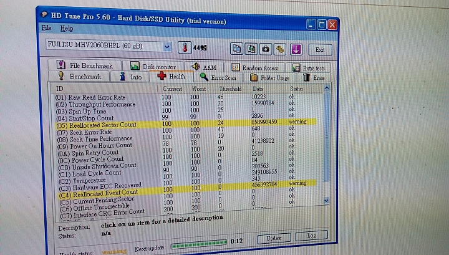449x255 pixels.
Task: Click the HD Tune title bar app icon
Action: tap(44, 14)
